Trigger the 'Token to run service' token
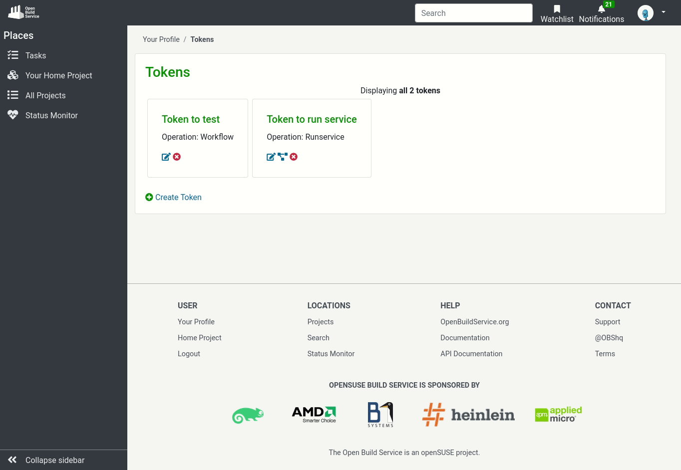 [x=282, y=157]
